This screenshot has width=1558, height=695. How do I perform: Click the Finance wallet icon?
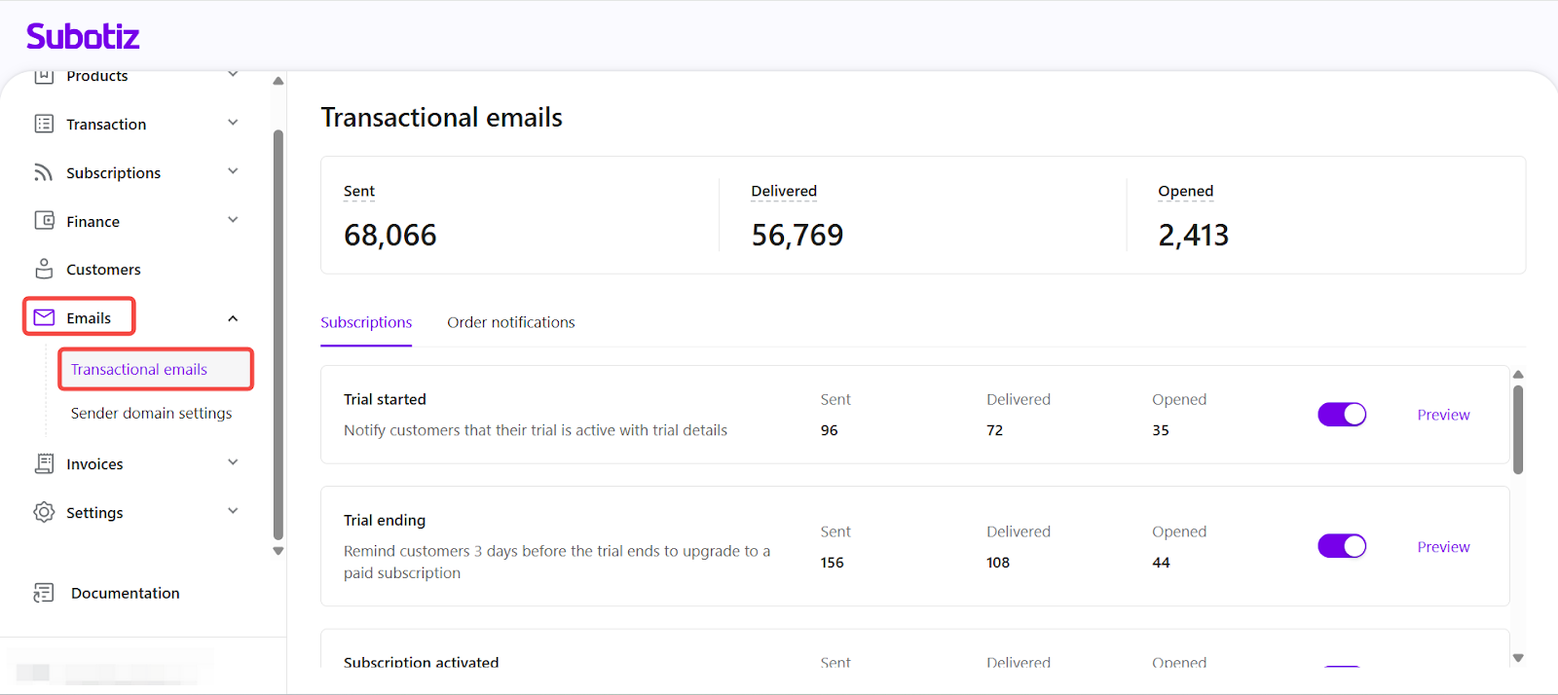pos(44,221)
